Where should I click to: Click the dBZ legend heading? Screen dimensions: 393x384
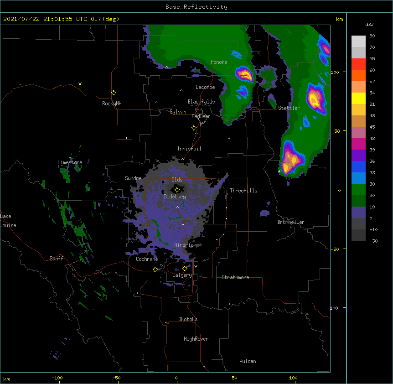point(369,25)
